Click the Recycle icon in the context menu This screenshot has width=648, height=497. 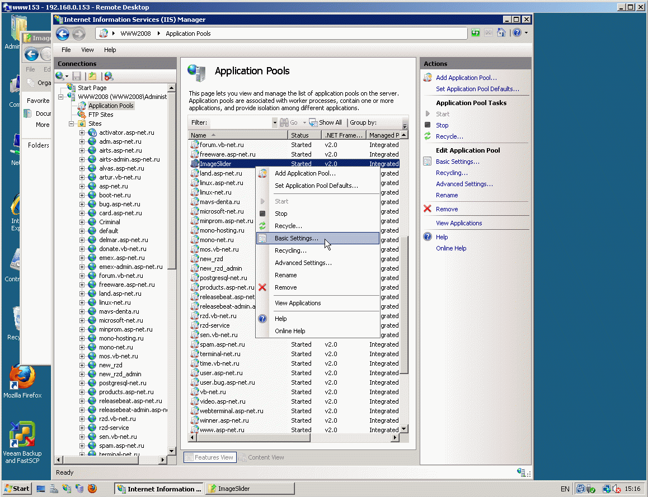point(262,226)
